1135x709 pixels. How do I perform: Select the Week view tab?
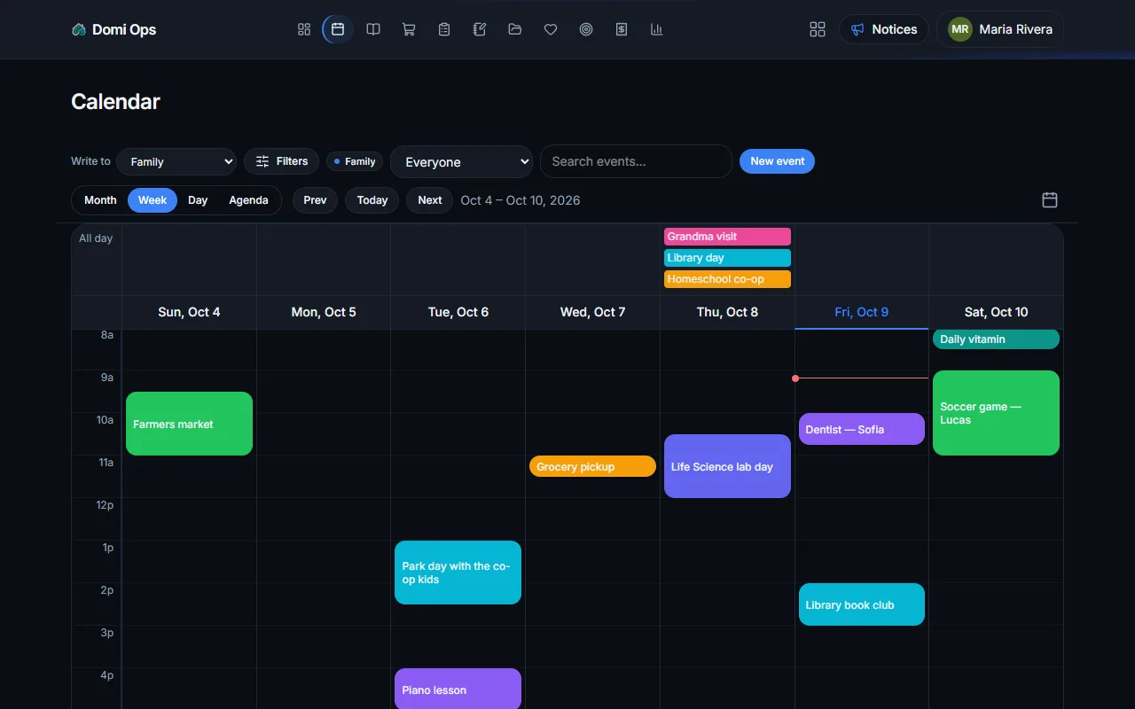(x=153, y=200)
